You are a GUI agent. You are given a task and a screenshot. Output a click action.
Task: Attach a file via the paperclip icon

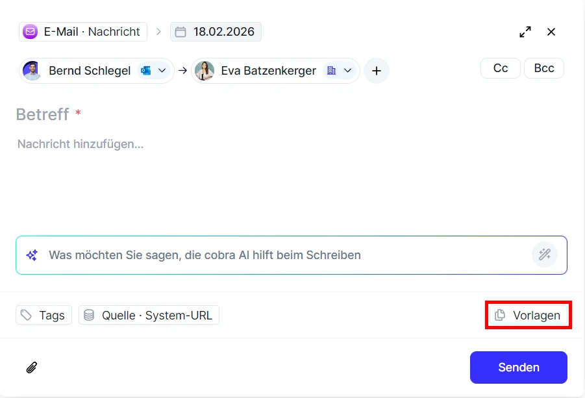[31, 367]
